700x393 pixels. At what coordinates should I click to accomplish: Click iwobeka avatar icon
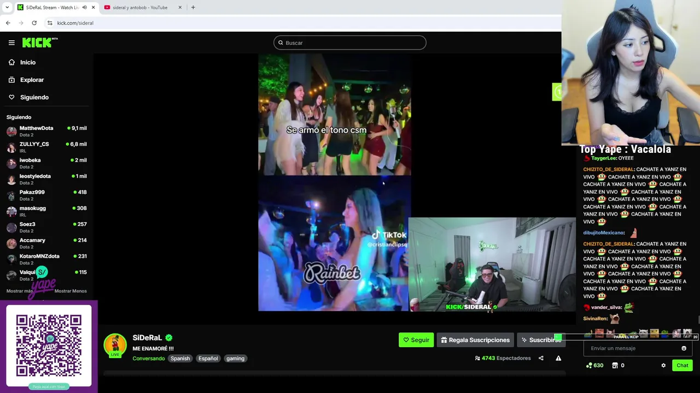tap(11, 163)
